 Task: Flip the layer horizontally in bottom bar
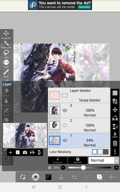coord(32,152)
